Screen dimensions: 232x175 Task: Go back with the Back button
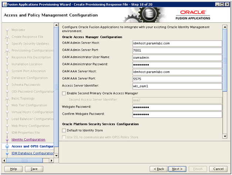pos(159,169)
